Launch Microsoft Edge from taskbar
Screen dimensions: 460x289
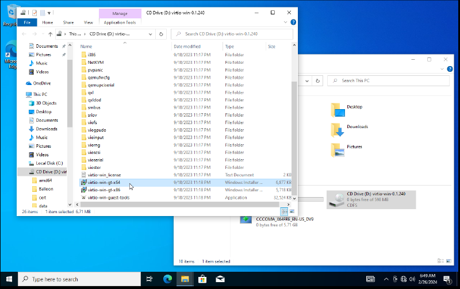[x=167, y=279]
